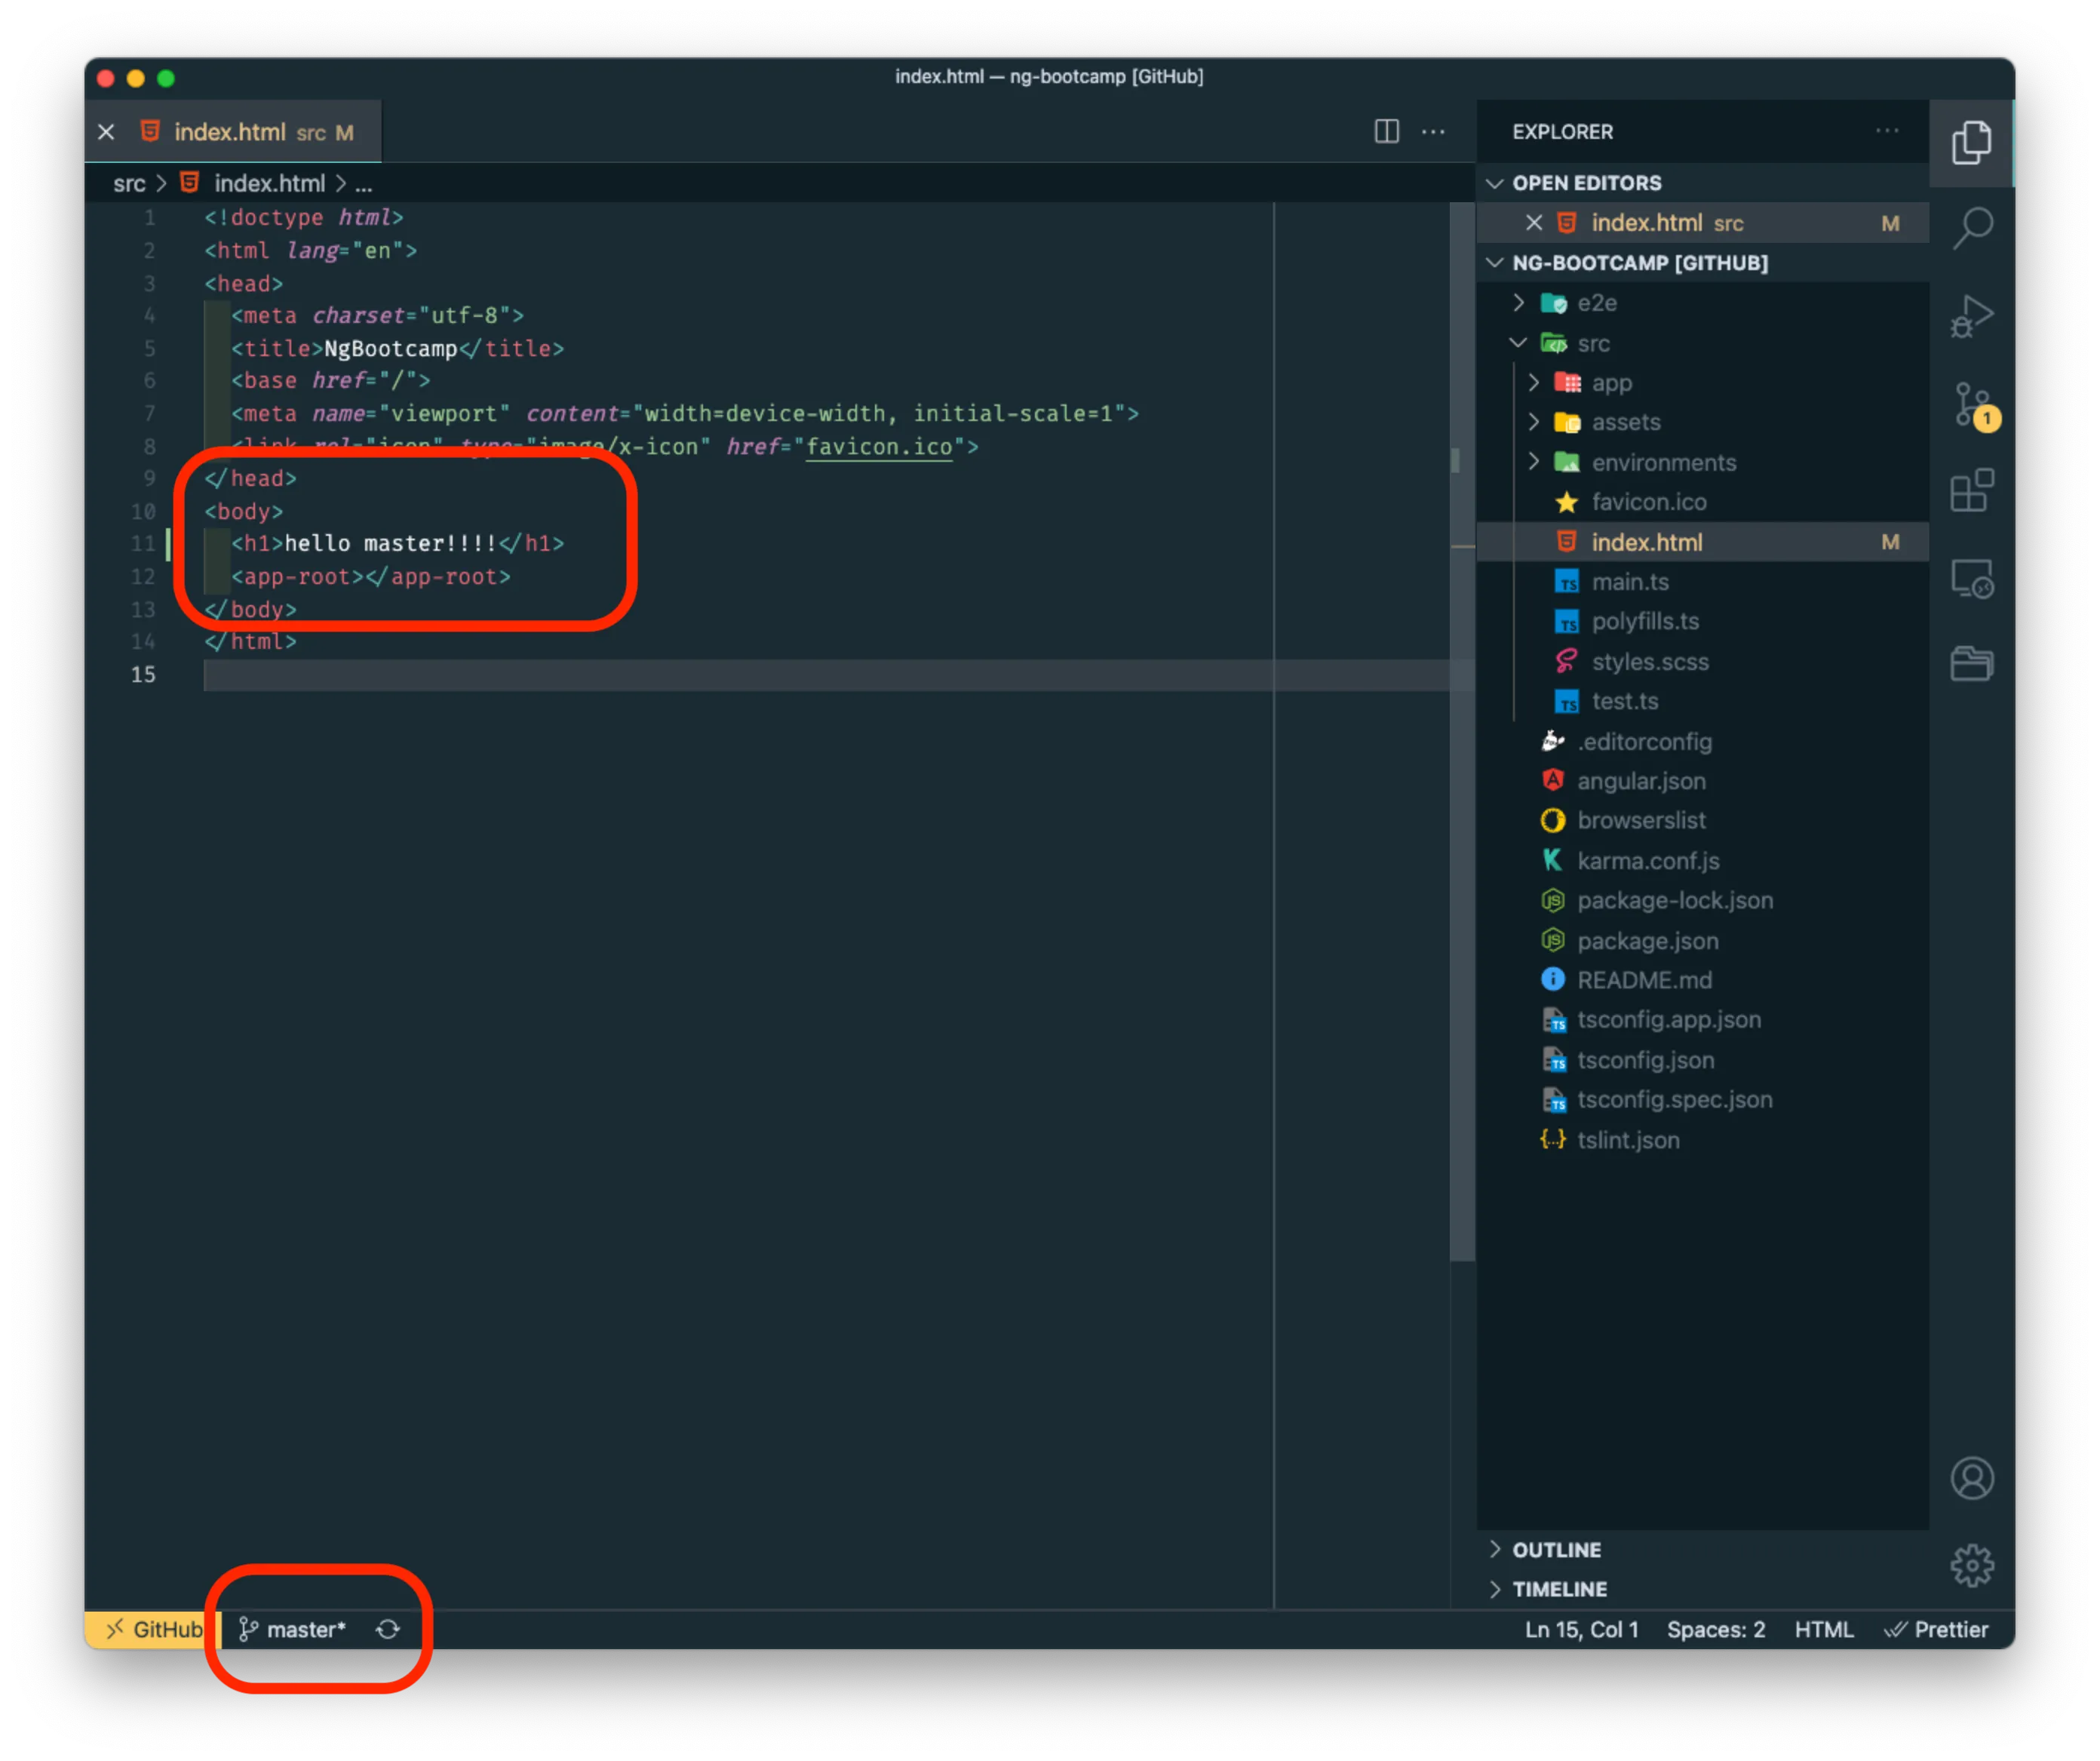
Task: Open .editorconfig file
Action: click(1702, 741)
